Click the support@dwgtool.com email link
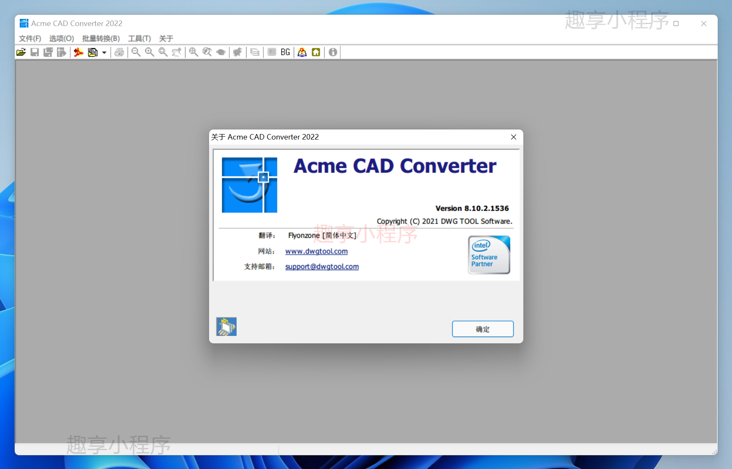Screen dimensions: 732x469 (322, 266)
